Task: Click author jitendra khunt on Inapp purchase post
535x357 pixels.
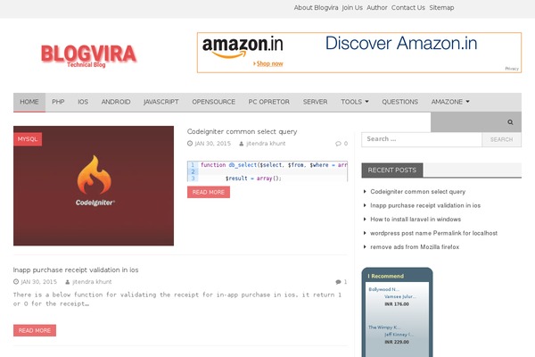Action: click(92, 282)
